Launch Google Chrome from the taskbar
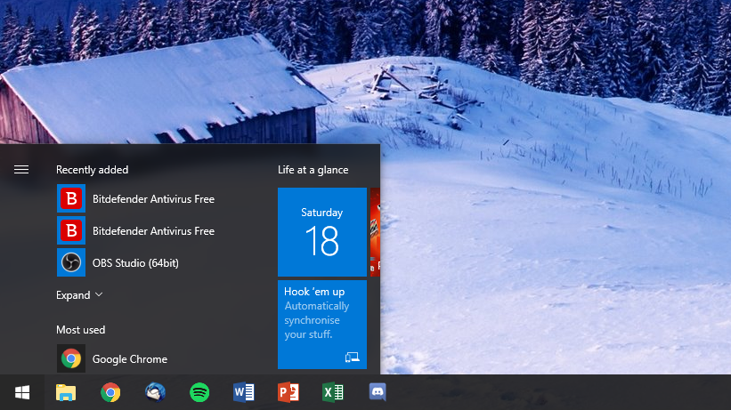Image resolution: width=731 pixels, height=410 pixels. 110,392
